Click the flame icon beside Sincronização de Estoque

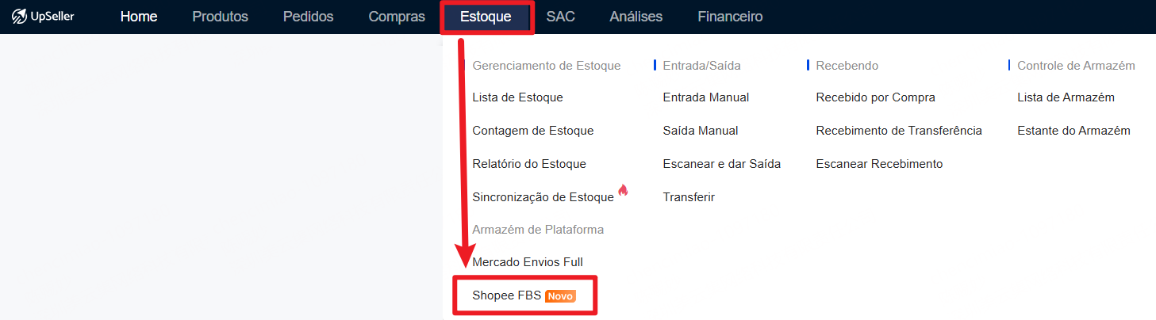click(x=623, y=190)
